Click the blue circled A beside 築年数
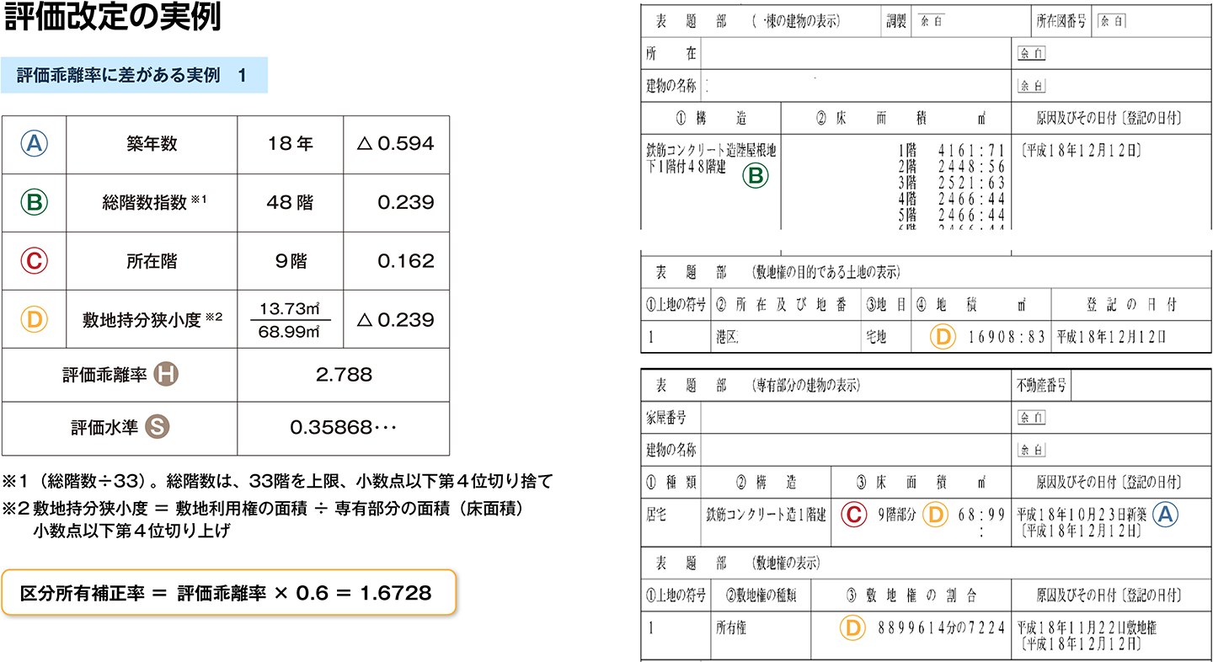This screenshot has height=662, width=1213. [x=34, y=144]
